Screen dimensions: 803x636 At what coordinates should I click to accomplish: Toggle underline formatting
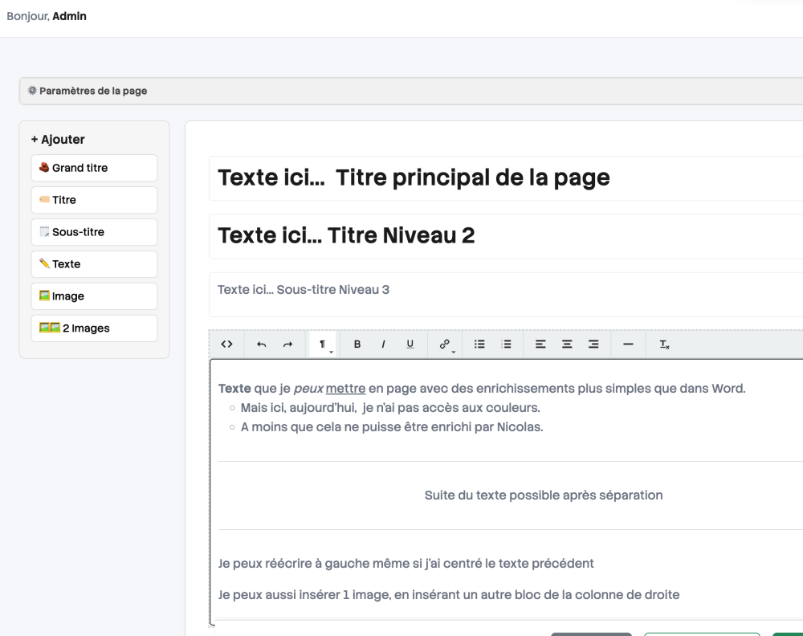[x=410, y=344]
